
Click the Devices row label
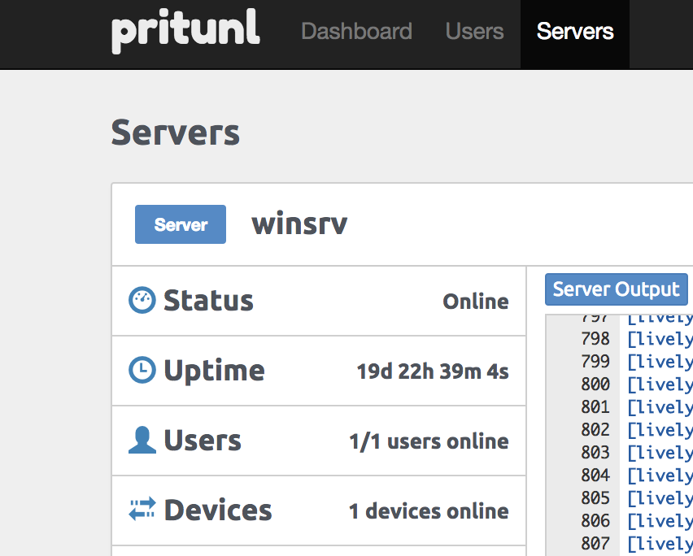[x=218, y=510]
